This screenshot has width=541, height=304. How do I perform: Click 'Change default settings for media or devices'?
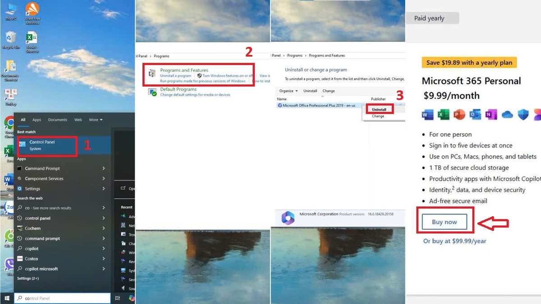[195, 95]
